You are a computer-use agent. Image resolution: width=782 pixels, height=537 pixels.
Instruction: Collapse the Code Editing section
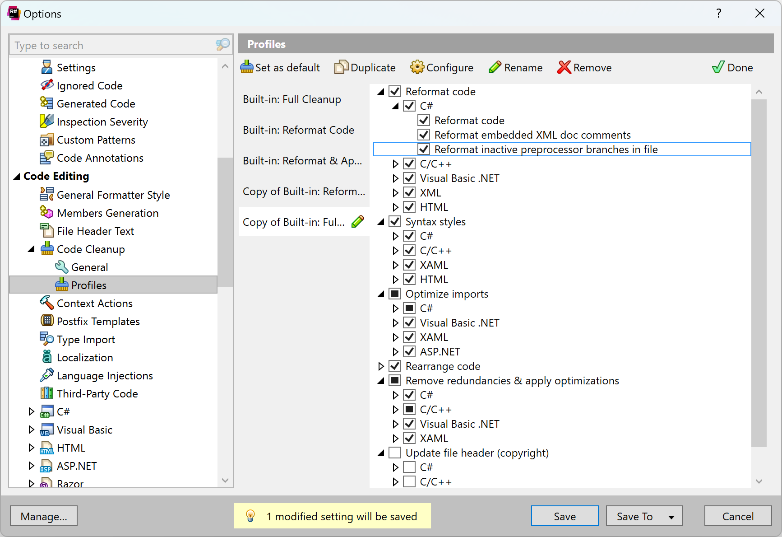17,176
